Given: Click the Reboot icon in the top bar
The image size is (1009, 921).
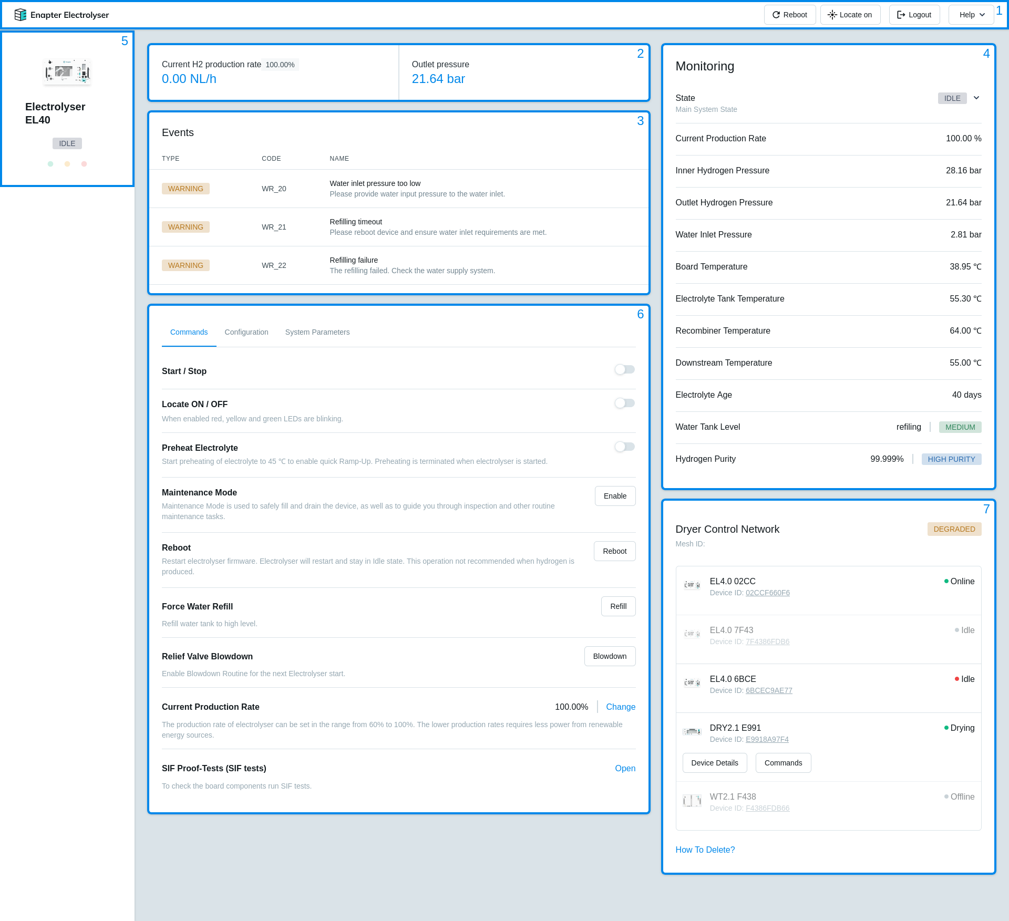Looking at the screenshot, I should (x=776, y=15).
